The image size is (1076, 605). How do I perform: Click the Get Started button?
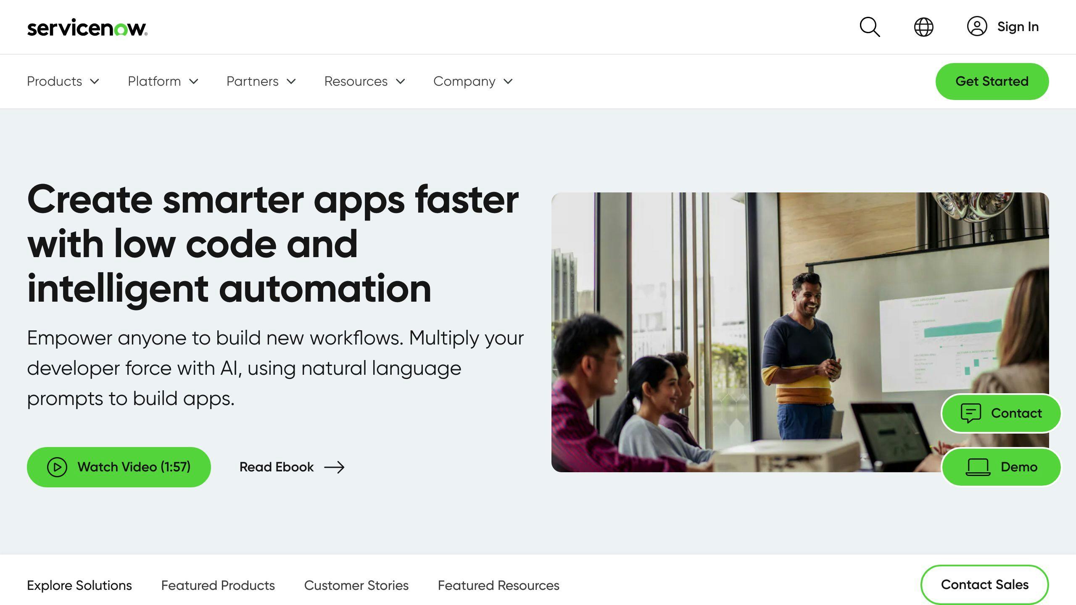point(992,81)
